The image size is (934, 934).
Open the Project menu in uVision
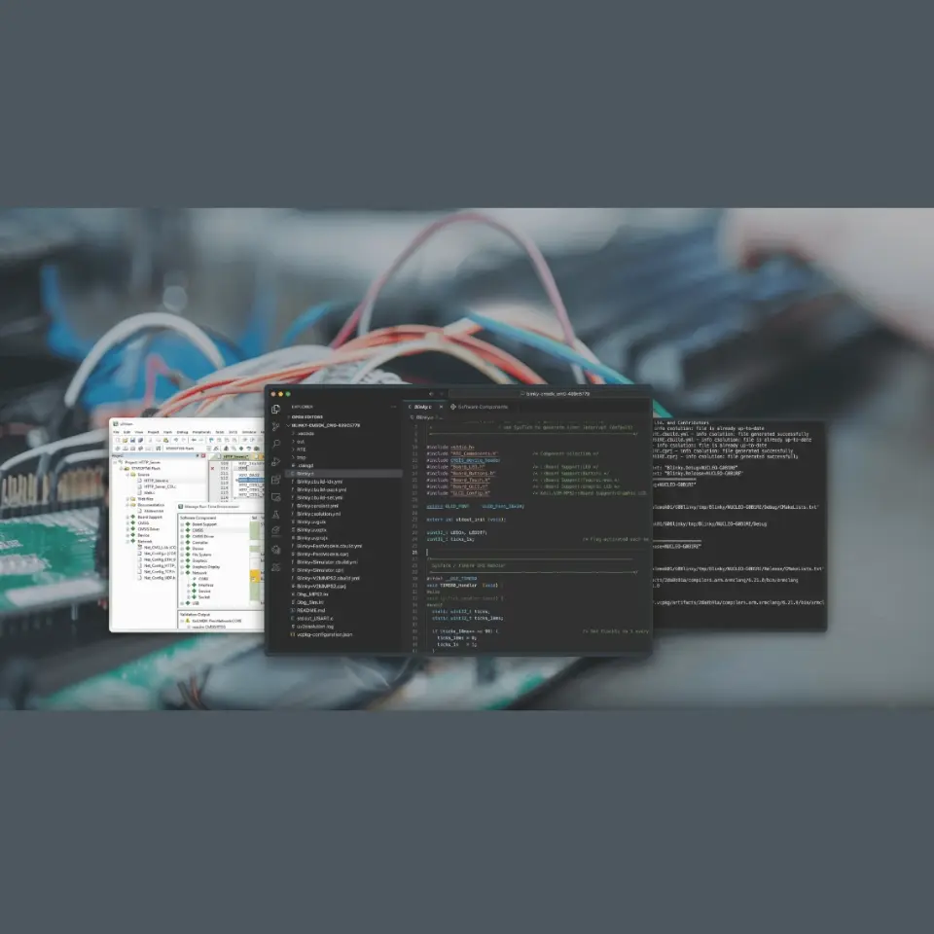[x=153, y=431]
